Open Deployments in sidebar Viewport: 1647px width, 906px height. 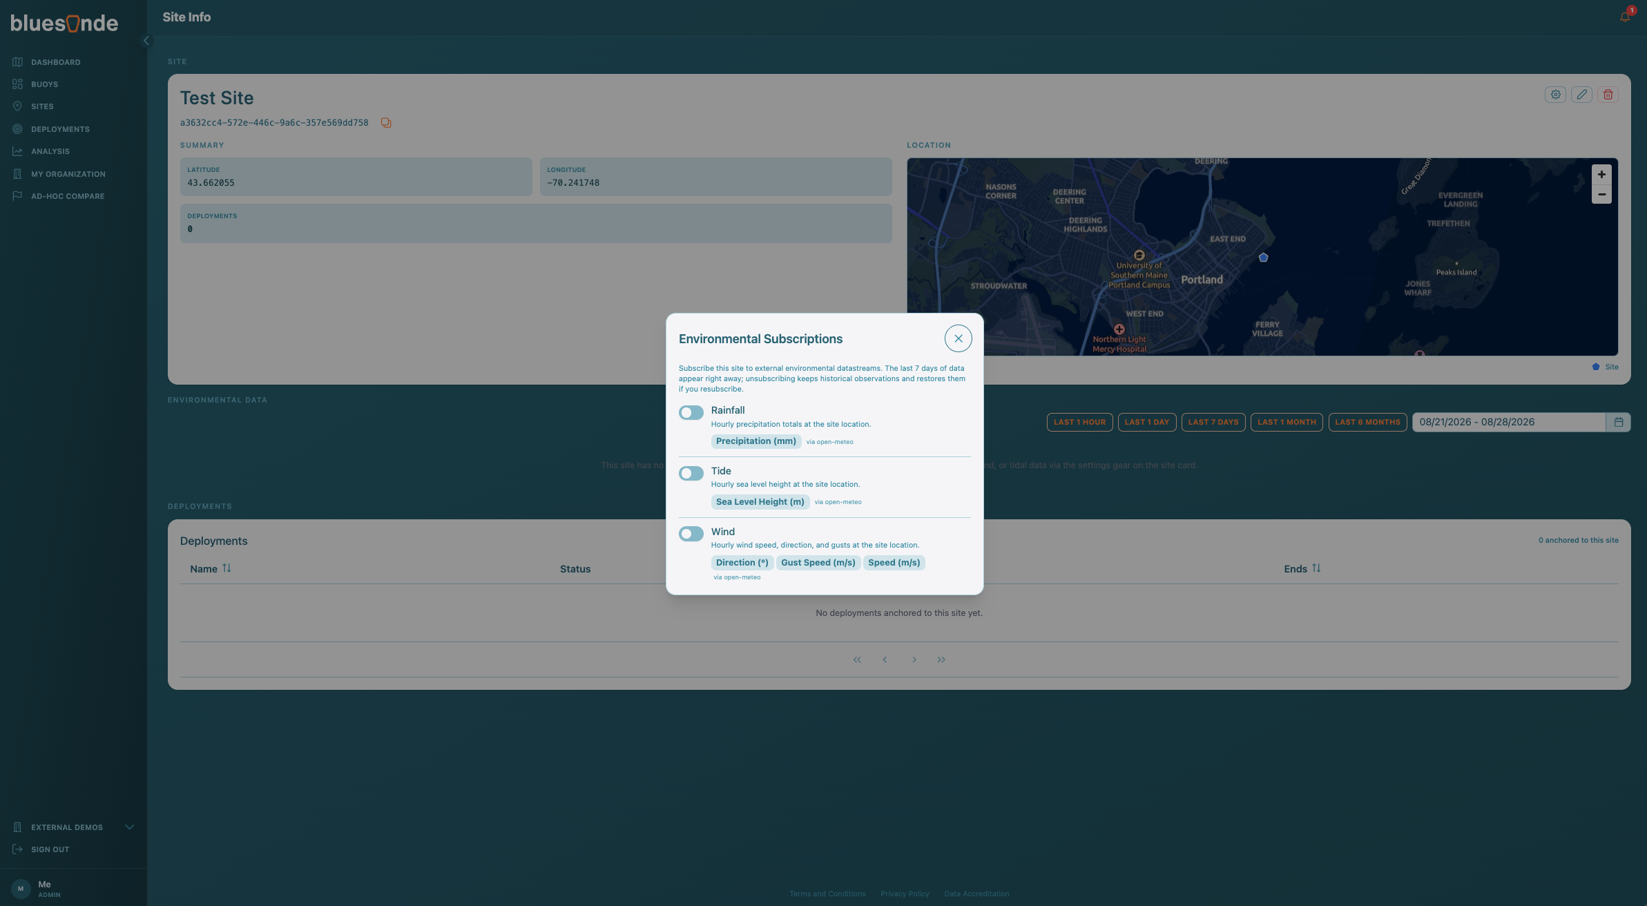pyautogui.click(x=60, y=129)
